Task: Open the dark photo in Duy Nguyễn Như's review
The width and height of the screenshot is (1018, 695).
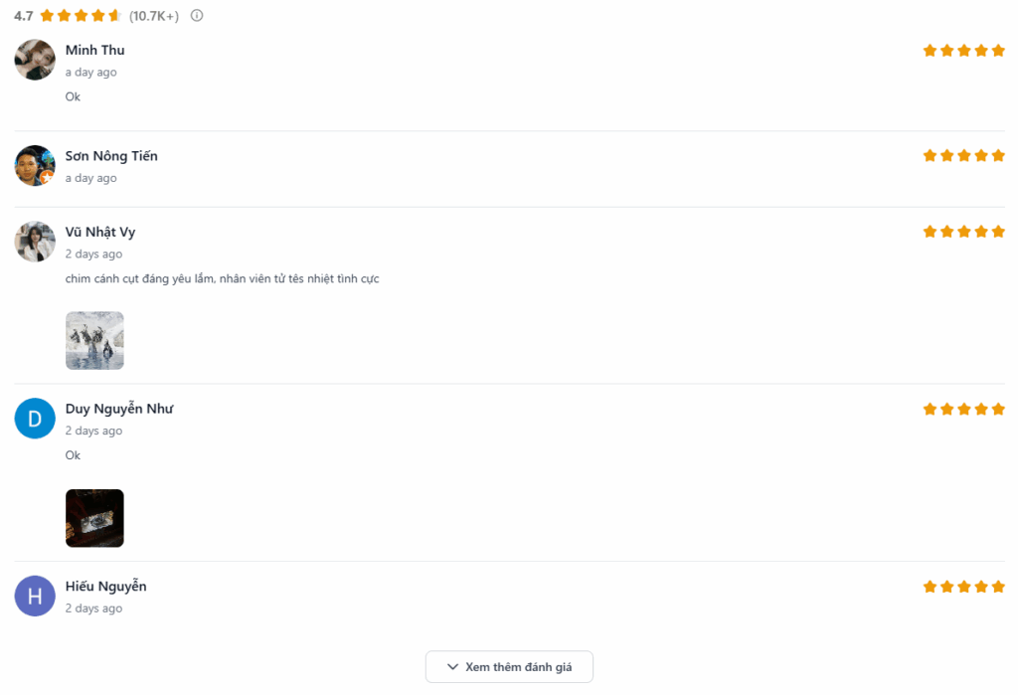Action: (x=94, y=518)
